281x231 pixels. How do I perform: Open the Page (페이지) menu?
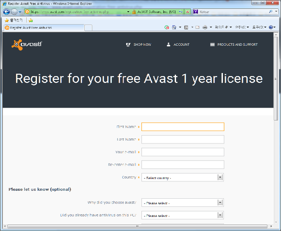click(223, 27)
